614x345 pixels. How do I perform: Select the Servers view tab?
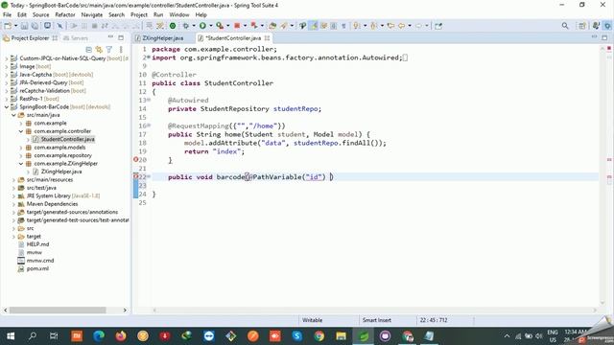(75, 38)
